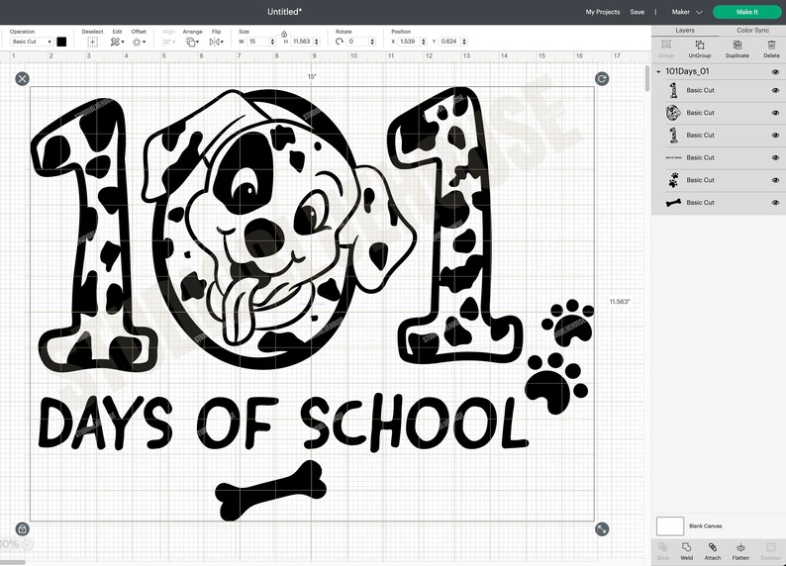Toggle visibility of the first digit 1 layer
The image size is (786, 566).
click(x=775, y=91)
